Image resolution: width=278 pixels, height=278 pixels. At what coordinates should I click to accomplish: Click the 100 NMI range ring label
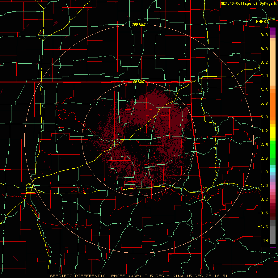[139, 24]
